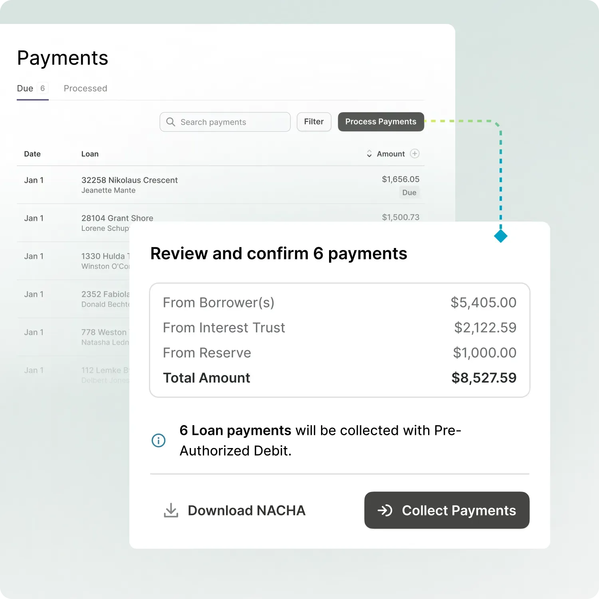The height and width of the screenshot is (599, 599).
Task: Select the 32258 Nikolaus Crescent loan row
Action: 129,180
